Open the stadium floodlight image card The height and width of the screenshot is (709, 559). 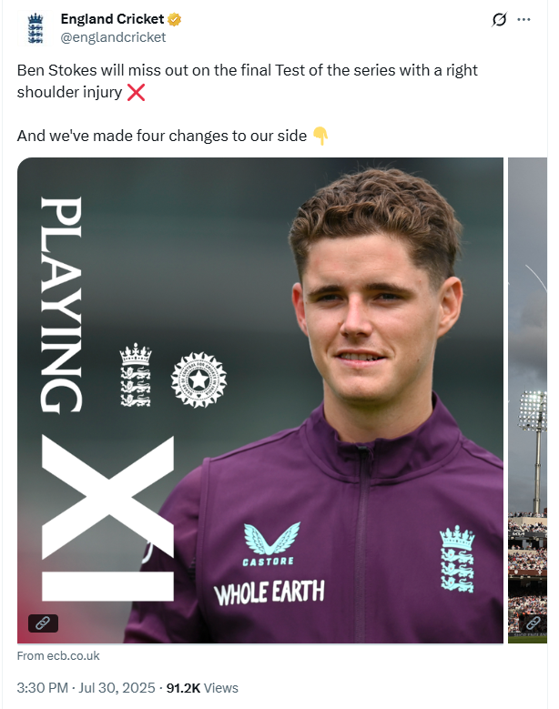click(528, 400)
